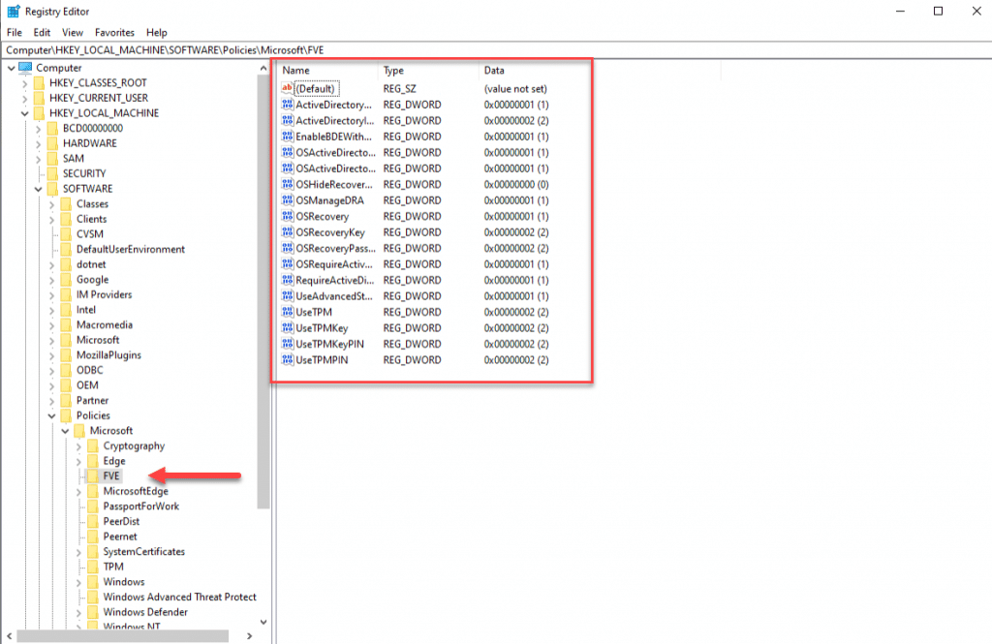992x644 pixels.
Task: Click the REG_SZ icon beside (Default)
Action: (x=288, y=88)
